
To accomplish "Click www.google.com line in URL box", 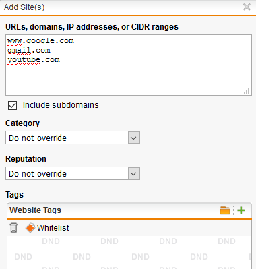I will tap(40, 41).
